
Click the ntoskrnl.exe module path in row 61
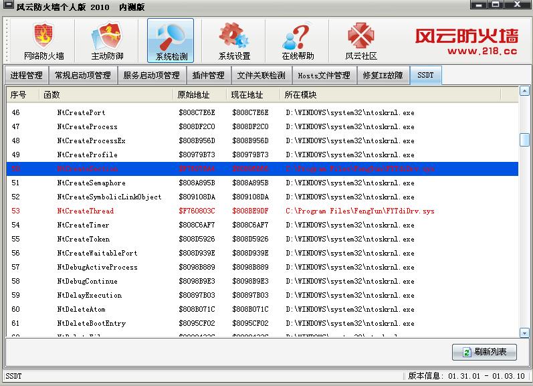pyautogui.click(x=350, y=323)
